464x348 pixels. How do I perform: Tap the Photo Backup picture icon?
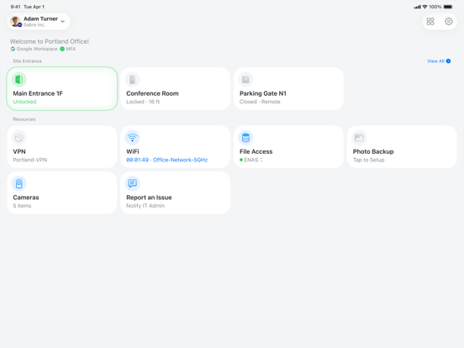pyautogui.click(x=359, y=138)
